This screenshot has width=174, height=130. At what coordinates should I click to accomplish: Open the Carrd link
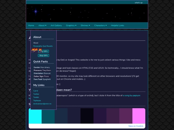click(35, 91)
